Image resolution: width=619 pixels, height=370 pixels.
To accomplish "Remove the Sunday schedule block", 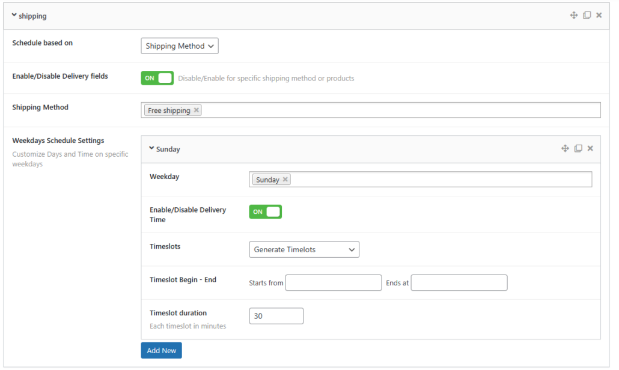I will tap(590, 148).
